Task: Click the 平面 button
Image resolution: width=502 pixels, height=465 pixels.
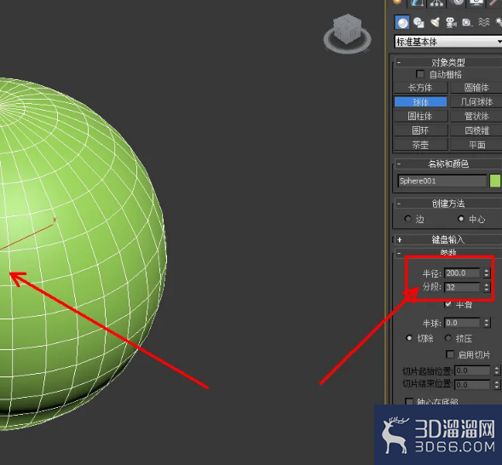Action: click(x=476, y=145)
